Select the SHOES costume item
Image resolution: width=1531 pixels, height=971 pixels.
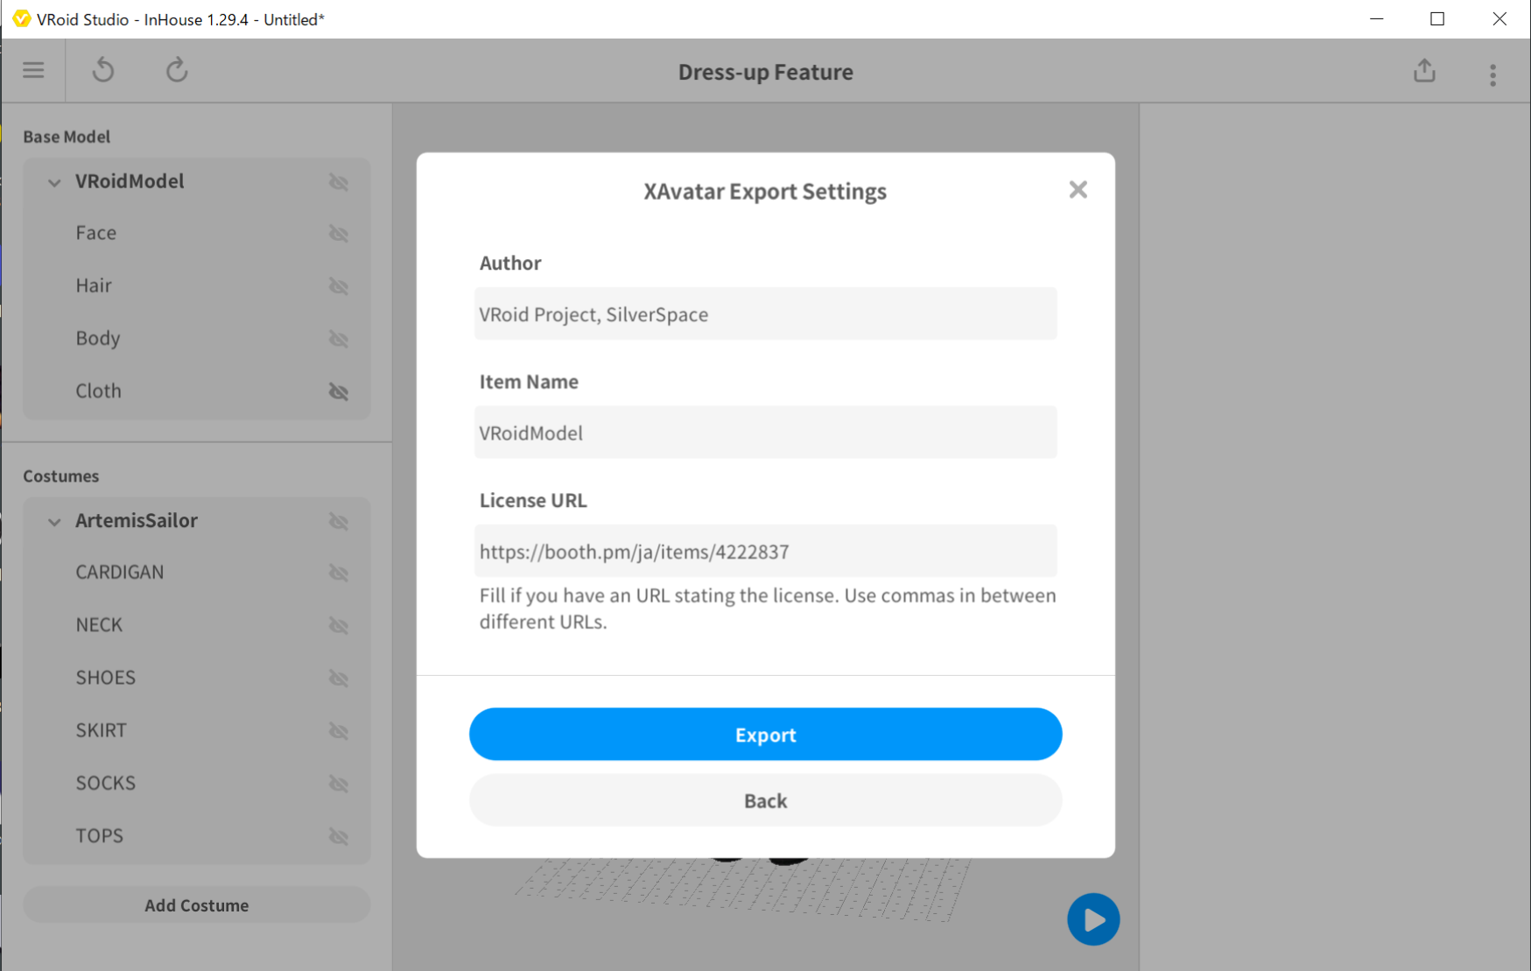pyautogui.click(x=106, y=678)
